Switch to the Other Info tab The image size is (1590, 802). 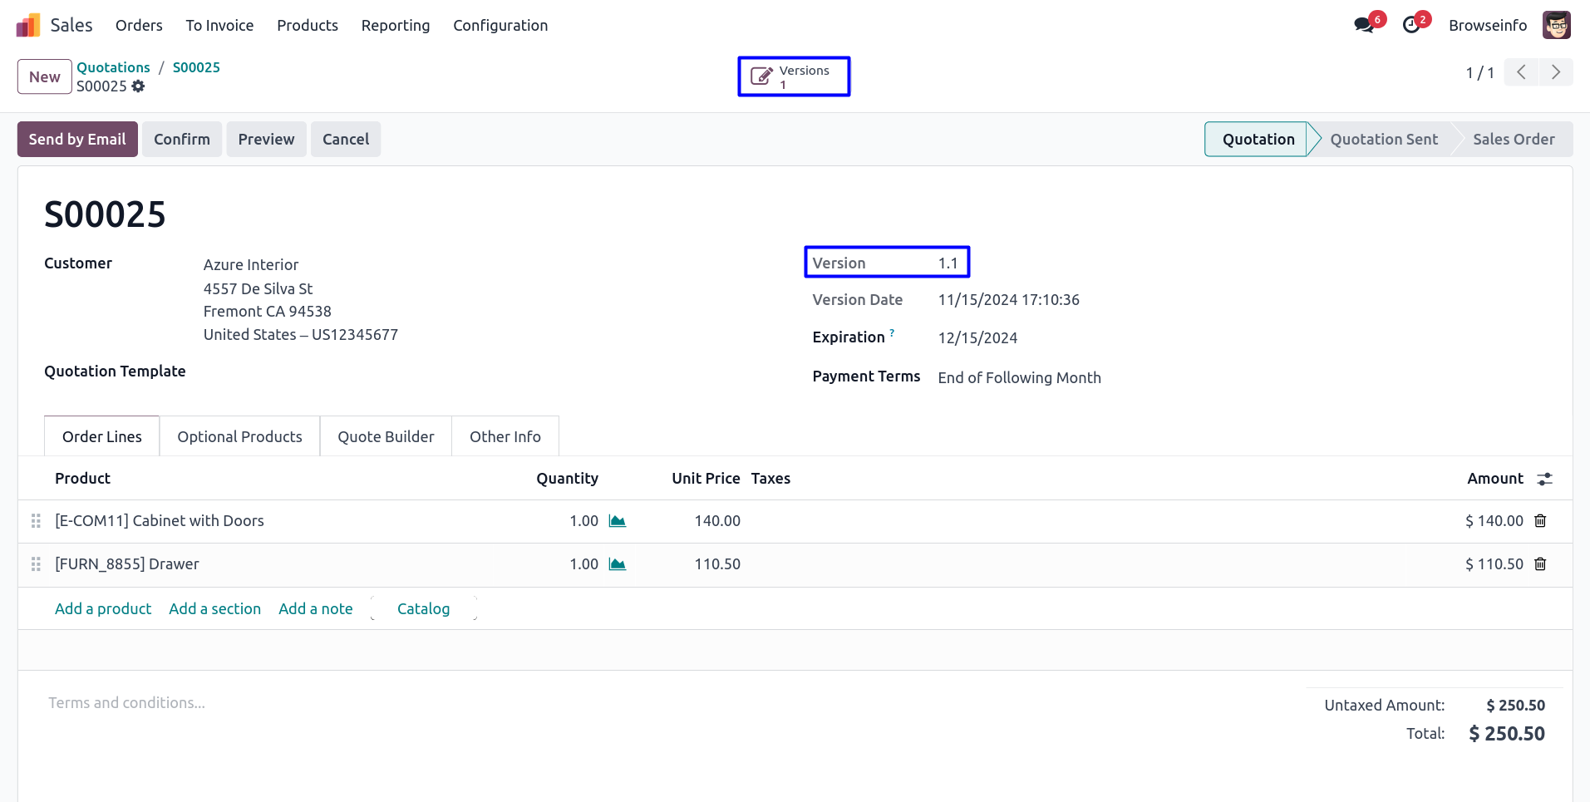(505, 436)
